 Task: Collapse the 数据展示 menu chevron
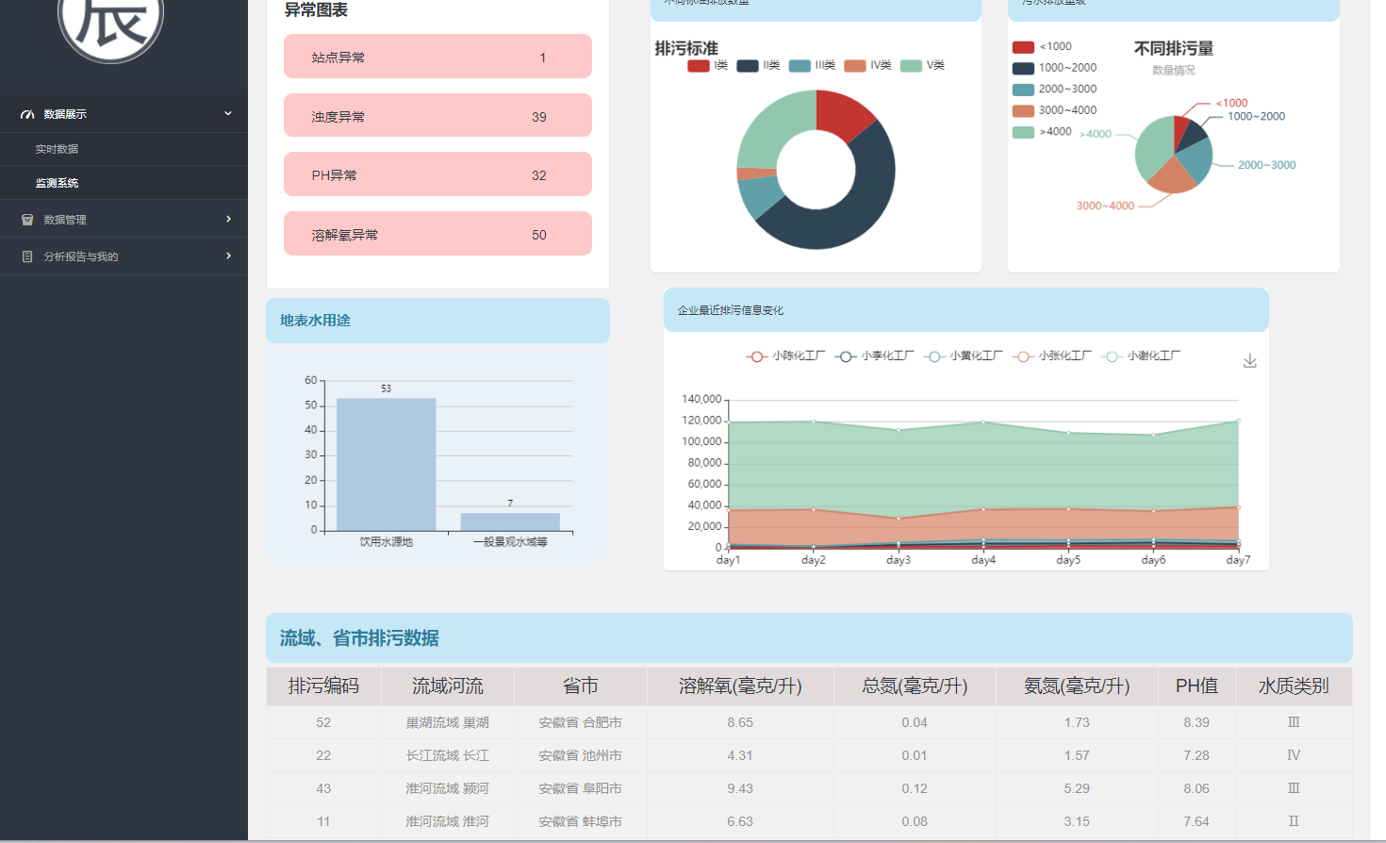(228, 113)
